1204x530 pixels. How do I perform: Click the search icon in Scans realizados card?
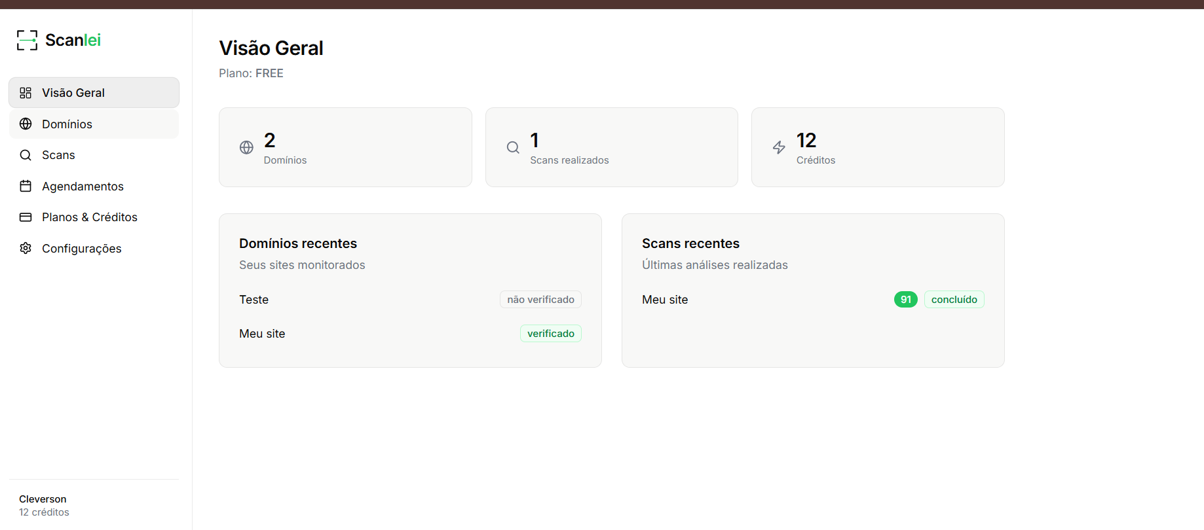click(513, 147)
